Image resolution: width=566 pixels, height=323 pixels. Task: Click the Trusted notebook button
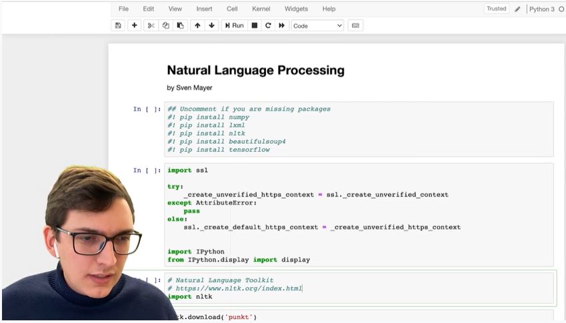[x=496, y=9]
